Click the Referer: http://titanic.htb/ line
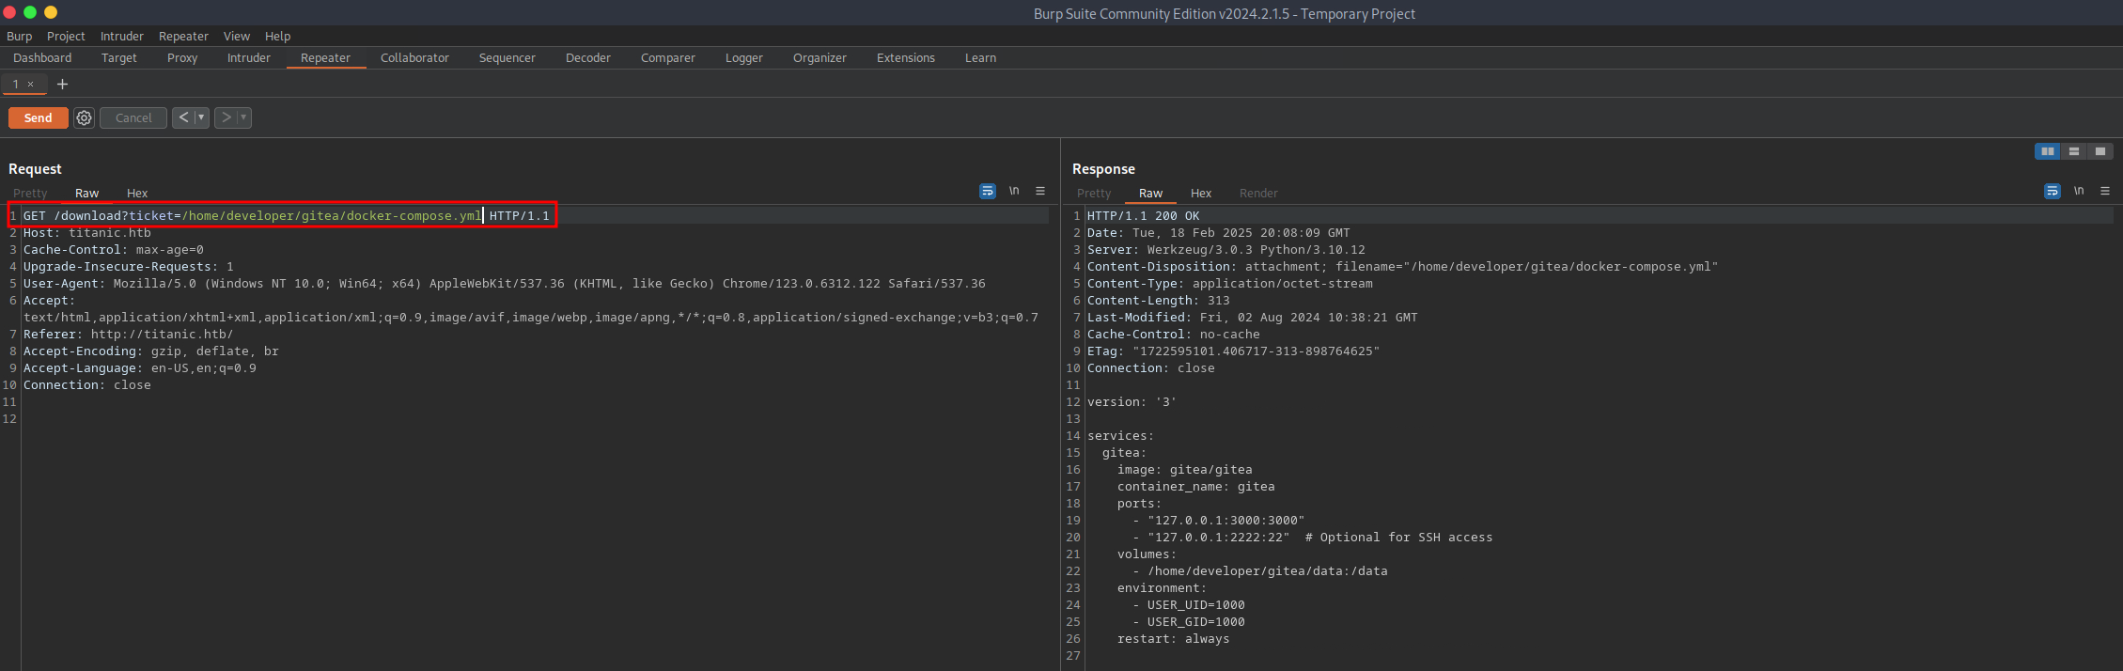The width and height of the screenshot is (2123, 671). (128, 334)
